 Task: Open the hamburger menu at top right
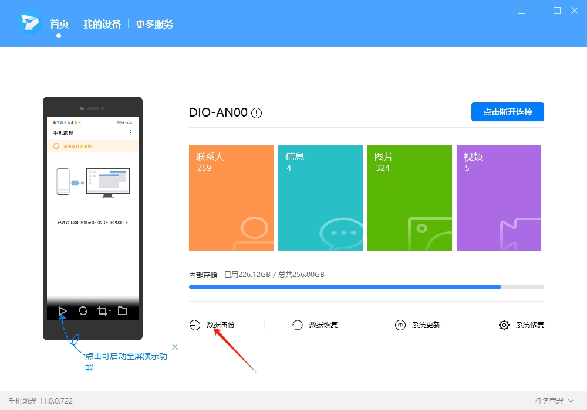(522, 11)
